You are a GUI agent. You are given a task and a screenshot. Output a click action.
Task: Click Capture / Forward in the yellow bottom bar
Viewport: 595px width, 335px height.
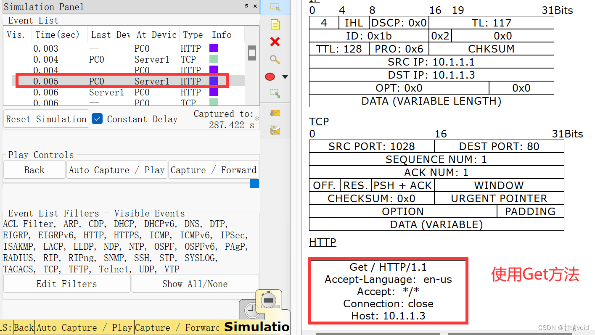coord(177,327)
